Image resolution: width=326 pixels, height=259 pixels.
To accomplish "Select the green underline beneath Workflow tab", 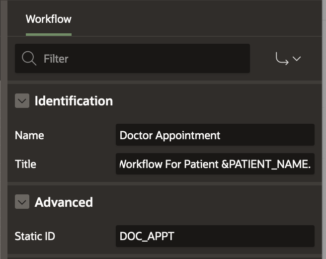I will coord(49,34).
